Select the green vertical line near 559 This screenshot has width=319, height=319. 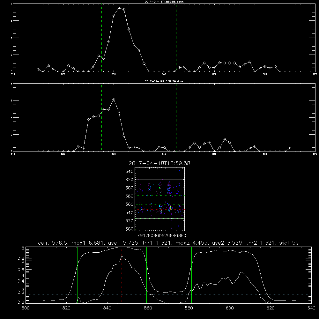coord(146,275)
